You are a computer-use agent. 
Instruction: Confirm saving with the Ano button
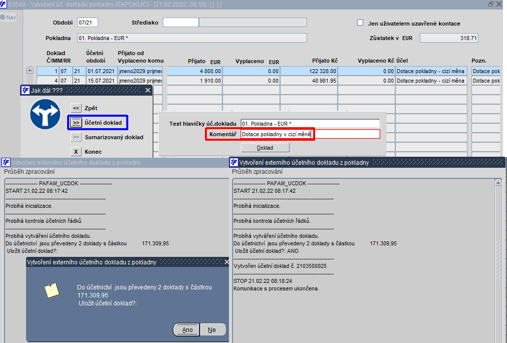(187, 330)
